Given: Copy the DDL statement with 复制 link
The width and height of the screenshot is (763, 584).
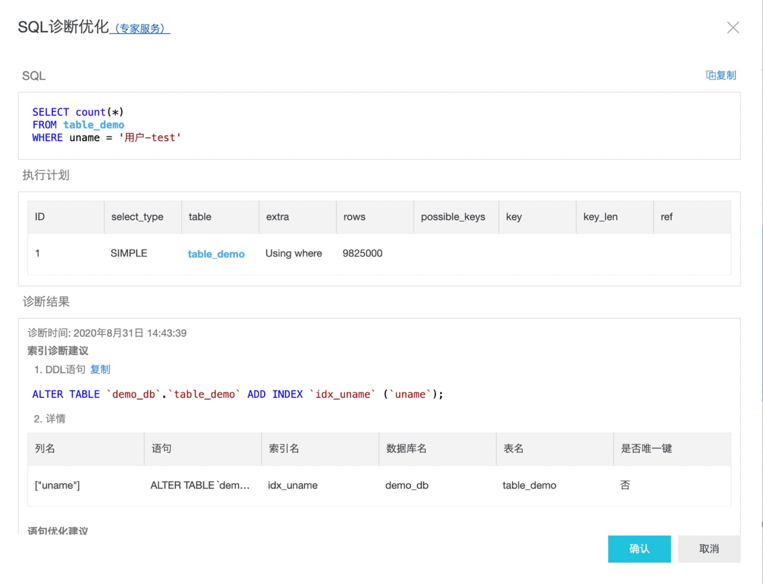Looking at the screenshot, I should coord(100,370).
